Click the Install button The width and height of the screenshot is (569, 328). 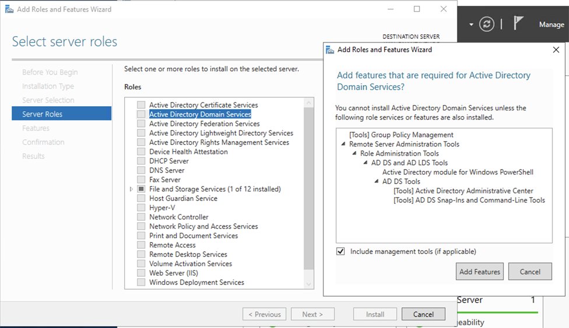[x=375, y=314]
